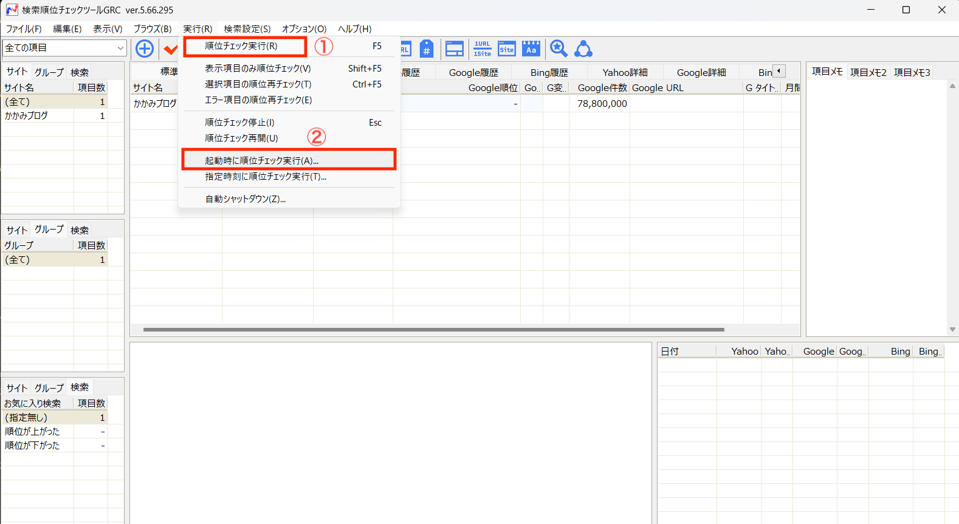
Task: Switch to 項目メモ tab
Action: (827, 72)
